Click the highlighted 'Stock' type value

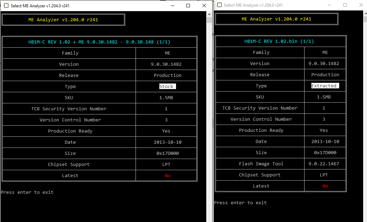click(167, 86)
